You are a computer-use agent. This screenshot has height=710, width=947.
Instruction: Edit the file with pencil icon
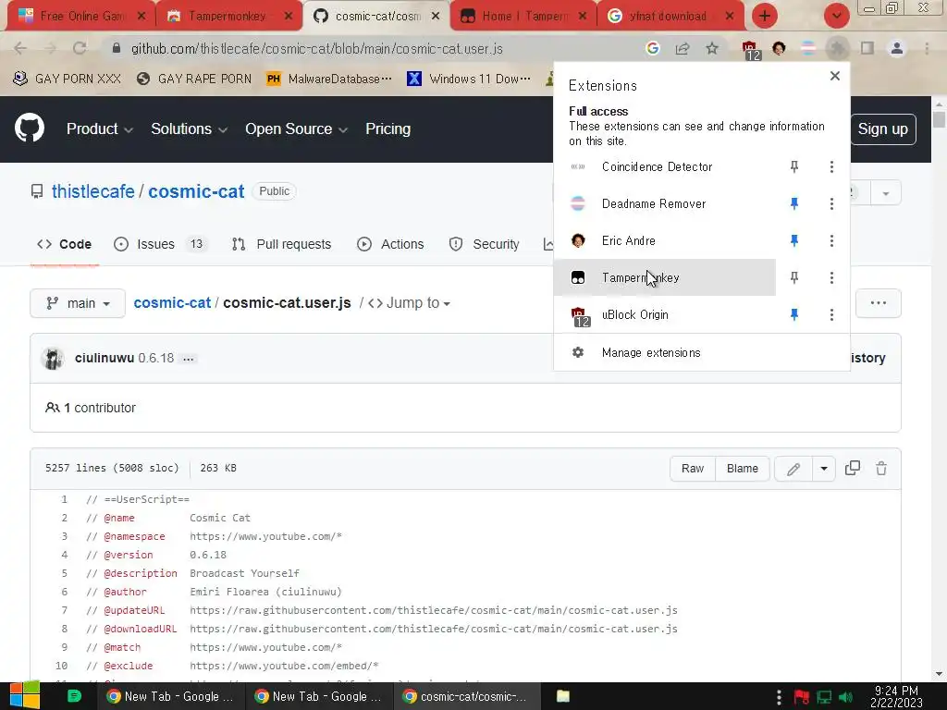793,469
